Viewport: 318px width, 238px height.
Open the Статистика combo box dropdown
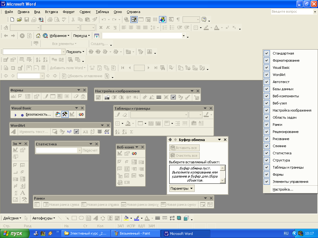click(79, 150)
